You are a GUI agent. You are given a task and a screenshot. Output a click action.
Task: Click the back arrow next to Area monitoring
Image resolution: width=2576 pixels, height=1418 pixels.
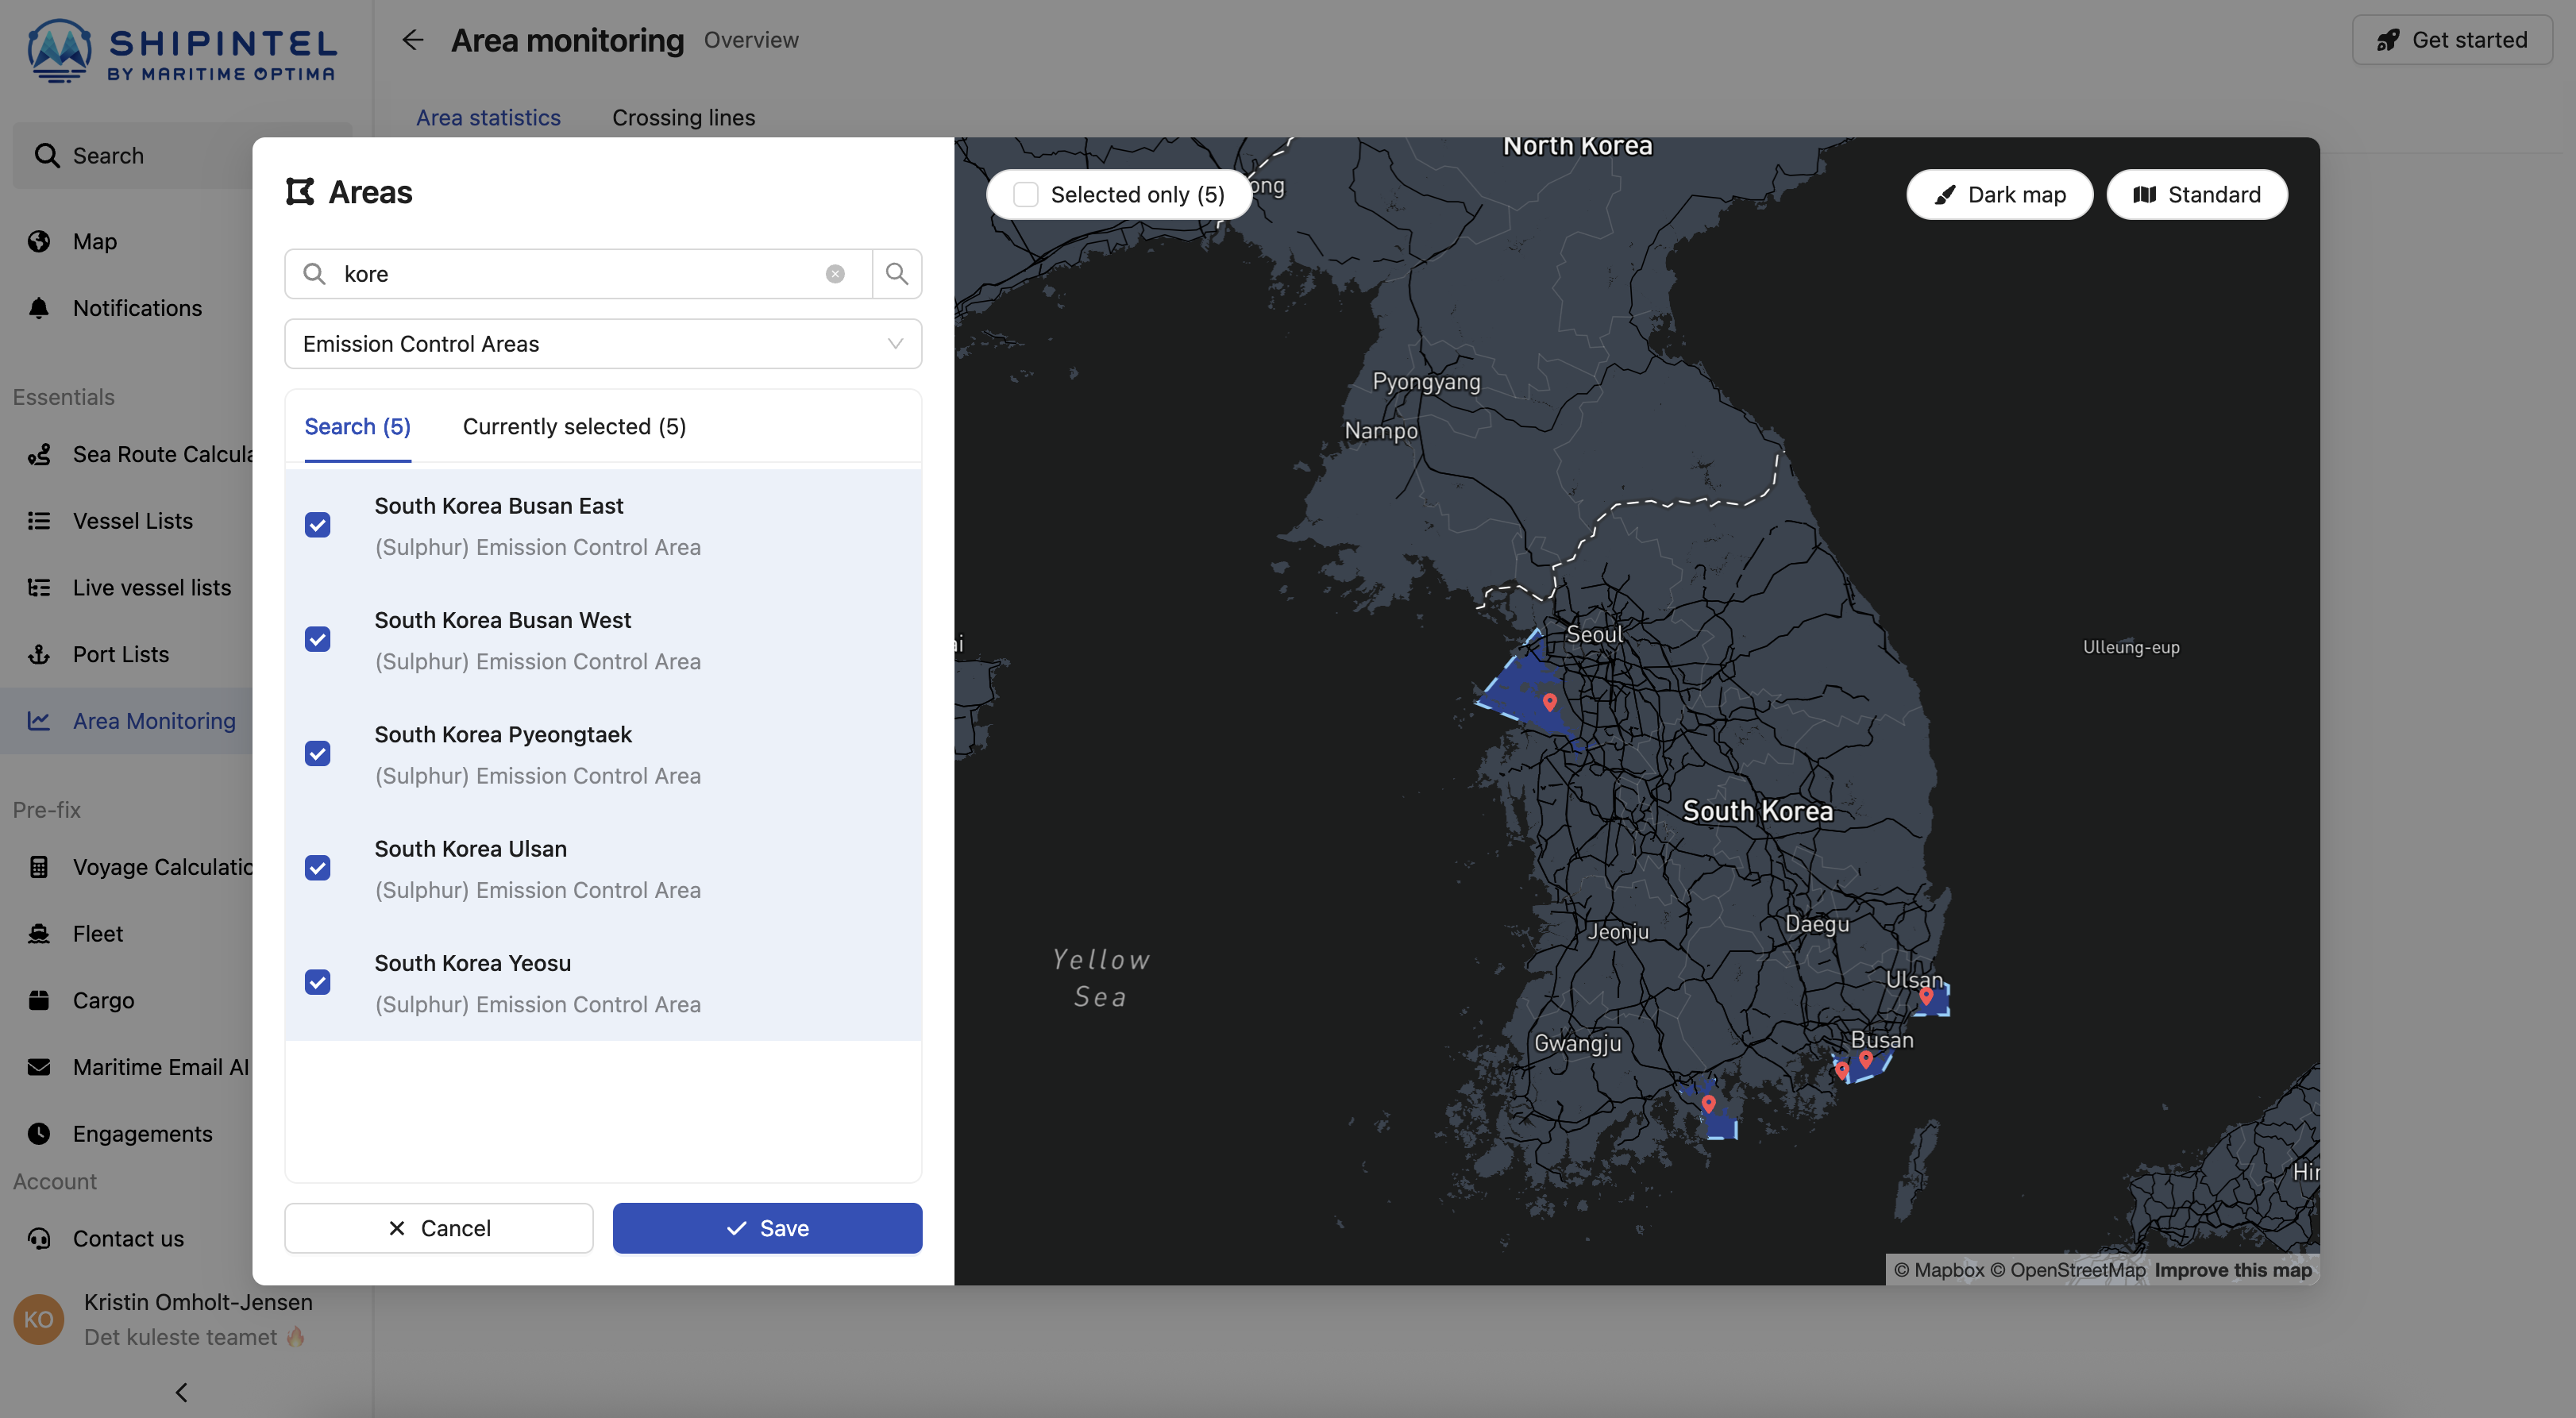click(x=412, y=40)
